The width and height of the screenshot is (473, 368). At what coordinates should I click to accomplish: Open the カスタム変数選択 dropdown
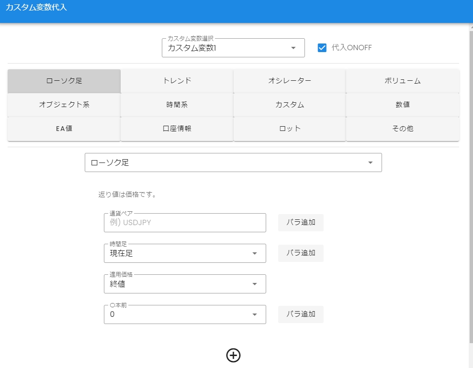(x=233, y=48)
